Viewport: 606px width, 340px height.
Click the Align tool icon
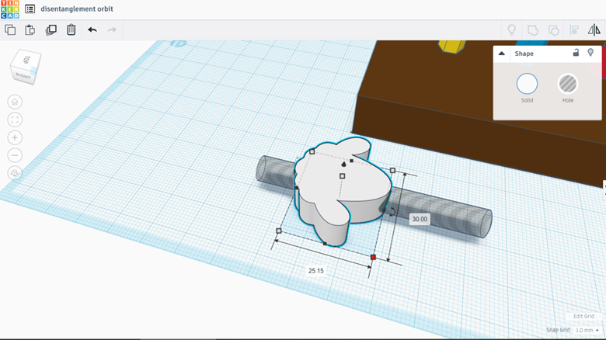[x=574, y=29]
